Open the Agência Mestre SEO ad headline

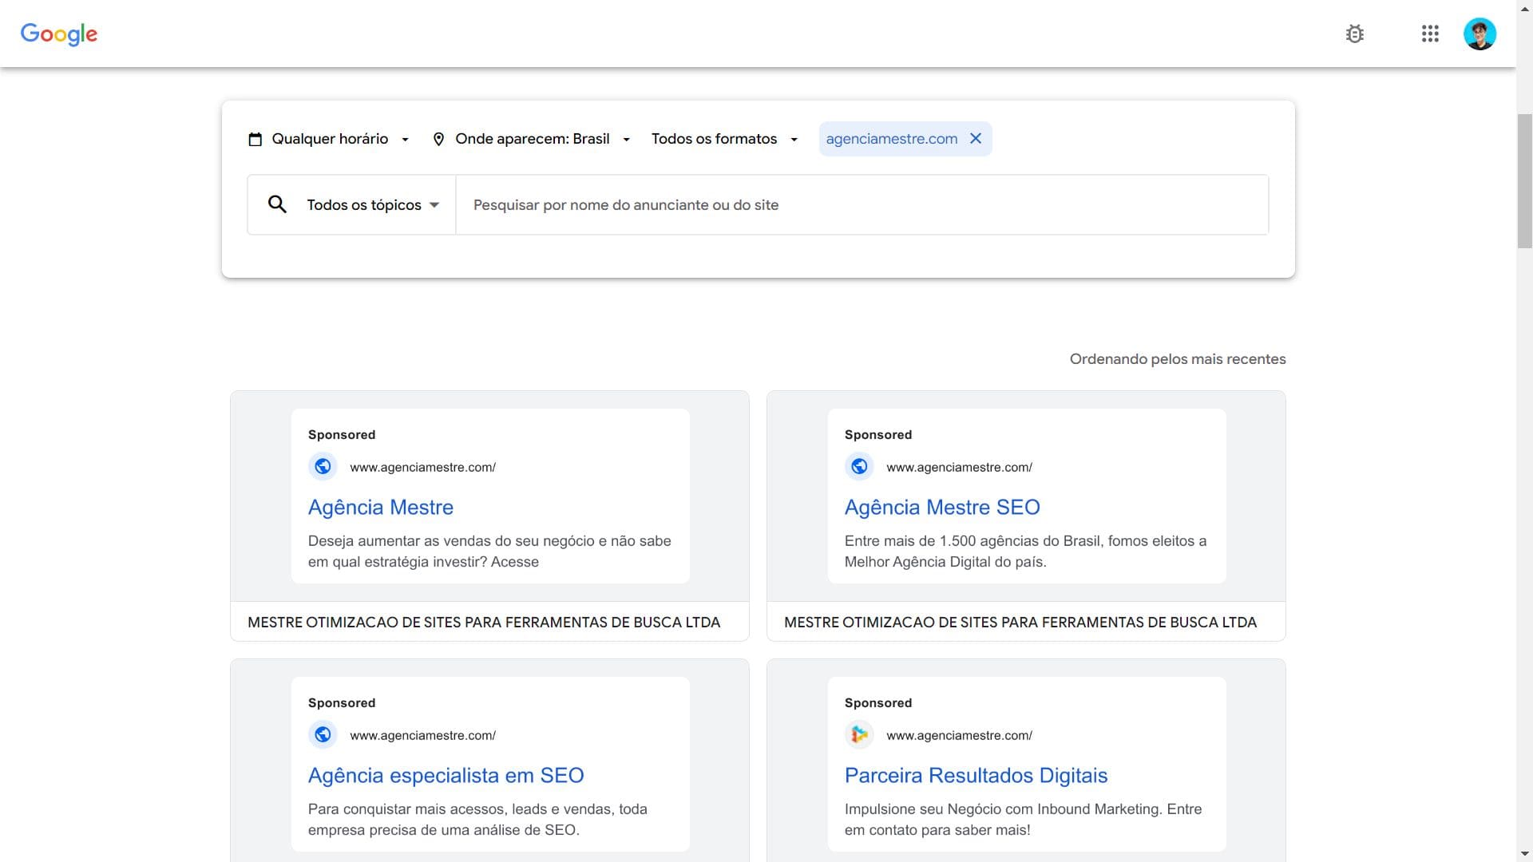click(x=942, y=508)
